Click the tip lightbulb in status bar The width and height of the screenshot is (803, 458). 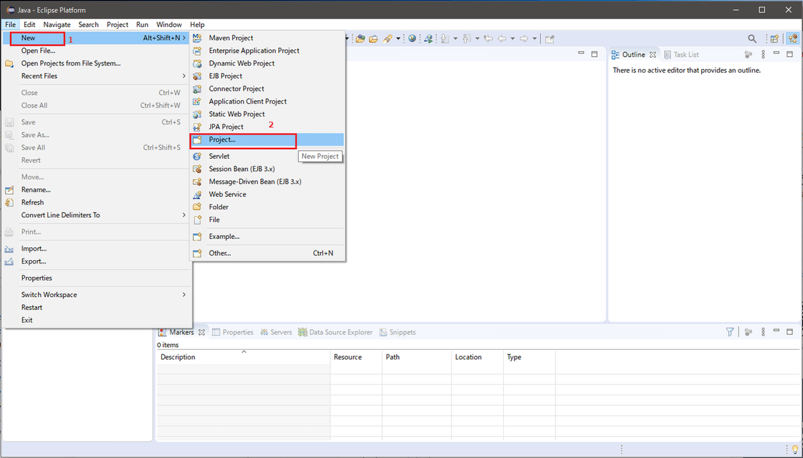(794, 449)
